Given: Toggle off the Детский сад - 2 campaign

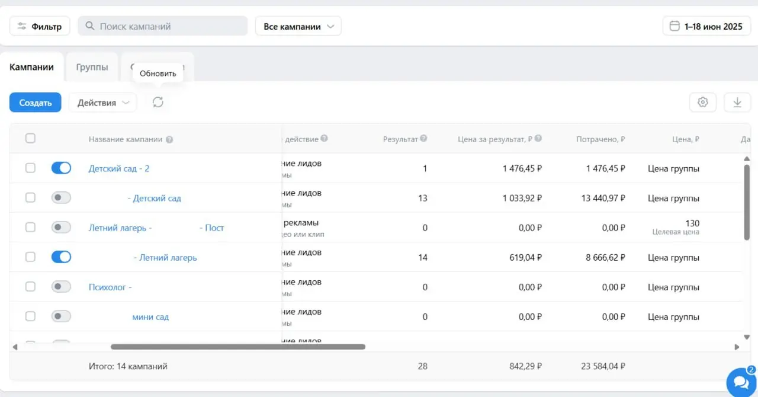Looking at the screenshot, I should click(61, 168).
